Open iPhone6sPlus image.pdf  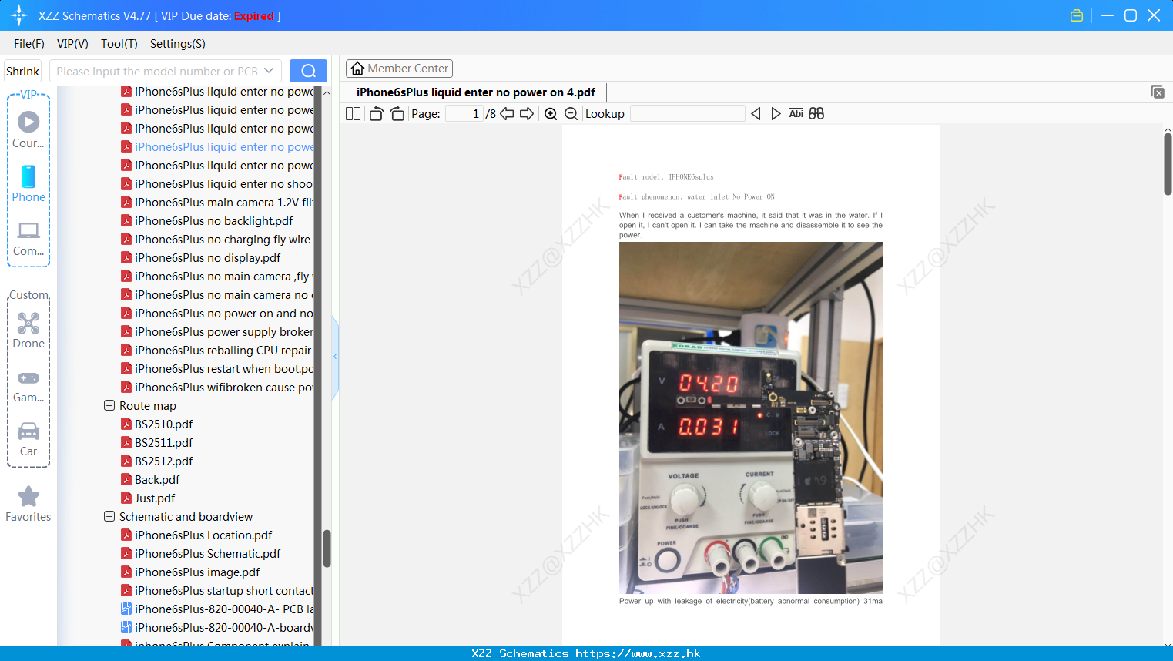[x=190, y=572]
